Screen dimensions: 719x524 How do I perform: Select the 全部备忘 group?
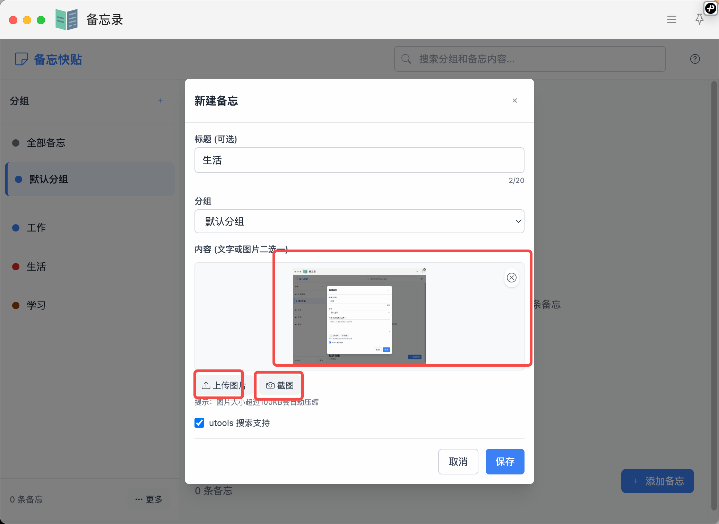(x=46, y=143)
